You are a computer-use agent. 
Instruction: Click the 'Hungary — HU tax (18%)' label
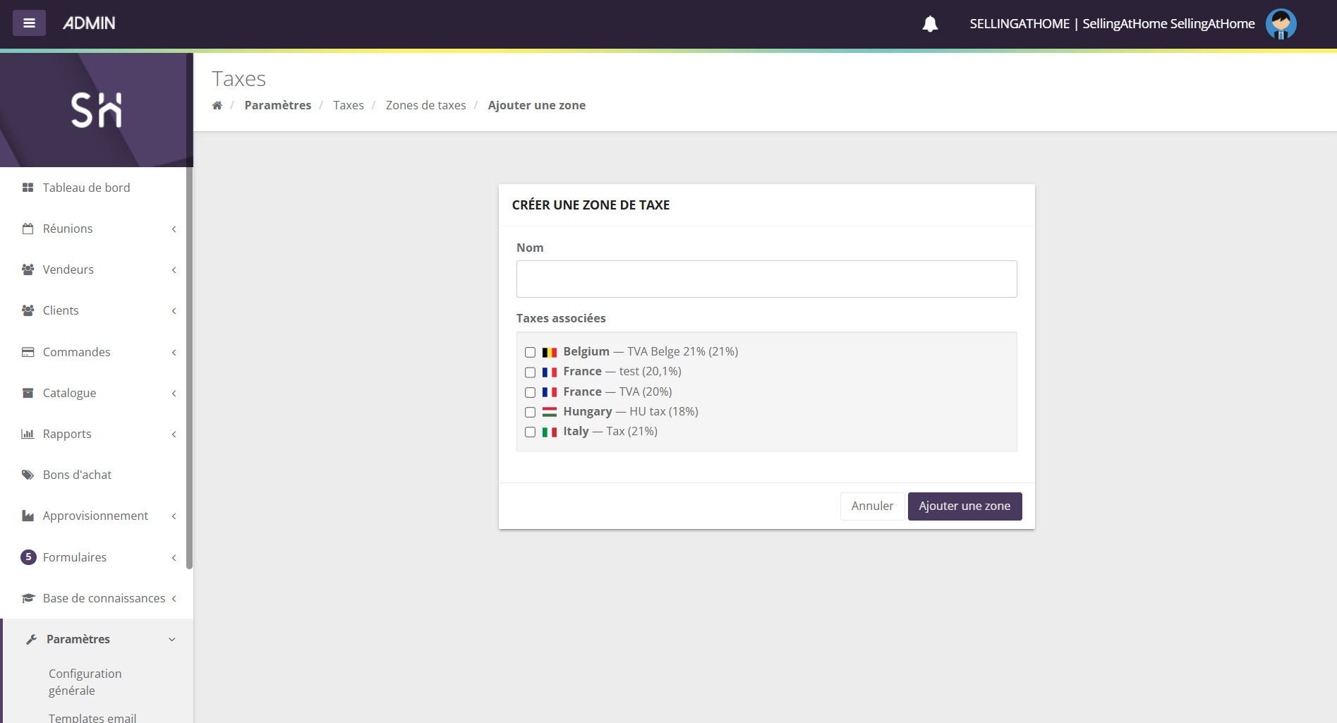tap(631, 412)
